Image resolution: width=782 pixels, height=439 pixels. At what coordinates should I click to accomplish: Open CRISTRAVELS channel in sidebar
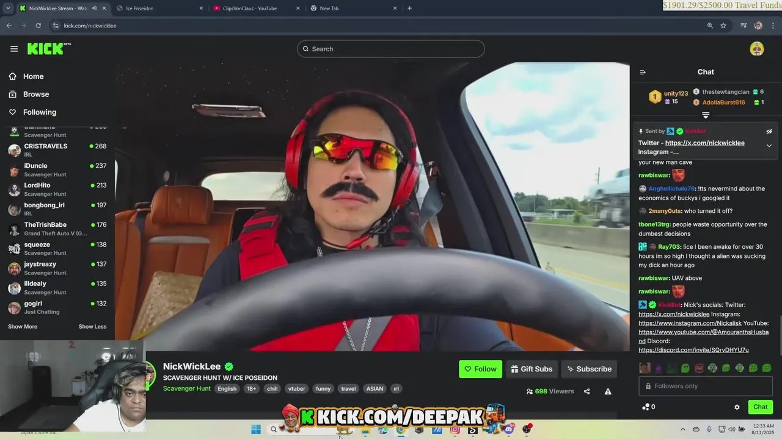[x=57, y=150]
